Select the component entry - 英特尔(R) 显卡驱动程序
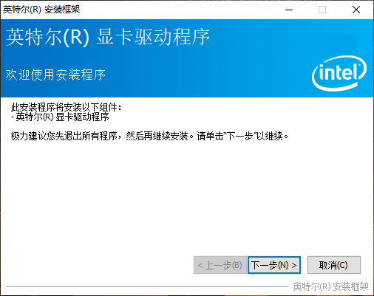The height and width of the screenshot is (296, 374). click(60, 117)
